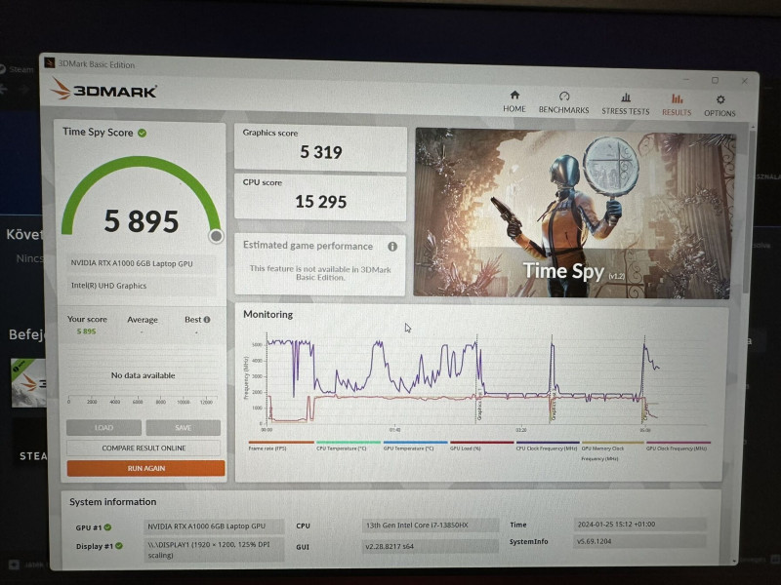
Task: Click COMPARE RESULT ONLINE button
Action: click(144, 448)
